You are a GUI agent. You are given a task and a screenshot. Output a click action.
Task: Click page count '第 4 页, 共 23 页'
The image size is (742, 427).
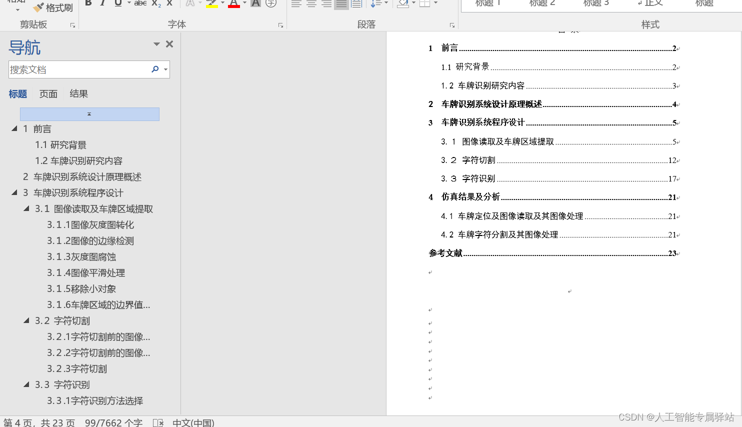point(39,422)
